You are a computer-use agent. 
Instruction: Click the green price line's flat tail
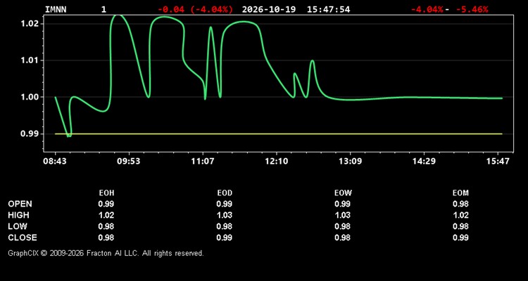point(417,98)
